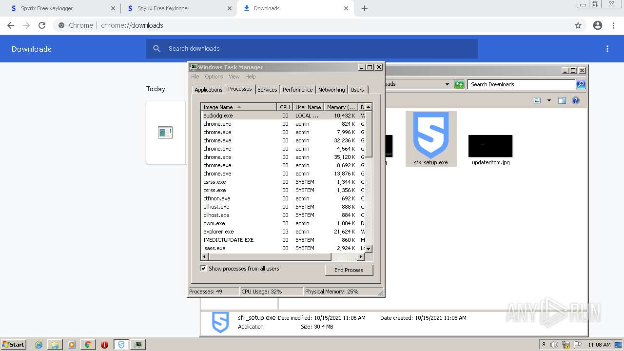Sort processes by Memory column
Image resolution: width=624 pixels, height=351 pixels.
341,107
